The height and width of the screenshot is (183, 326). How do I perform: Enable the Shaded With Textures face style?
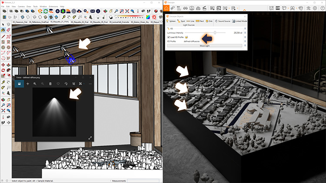(x=51, y=17)
